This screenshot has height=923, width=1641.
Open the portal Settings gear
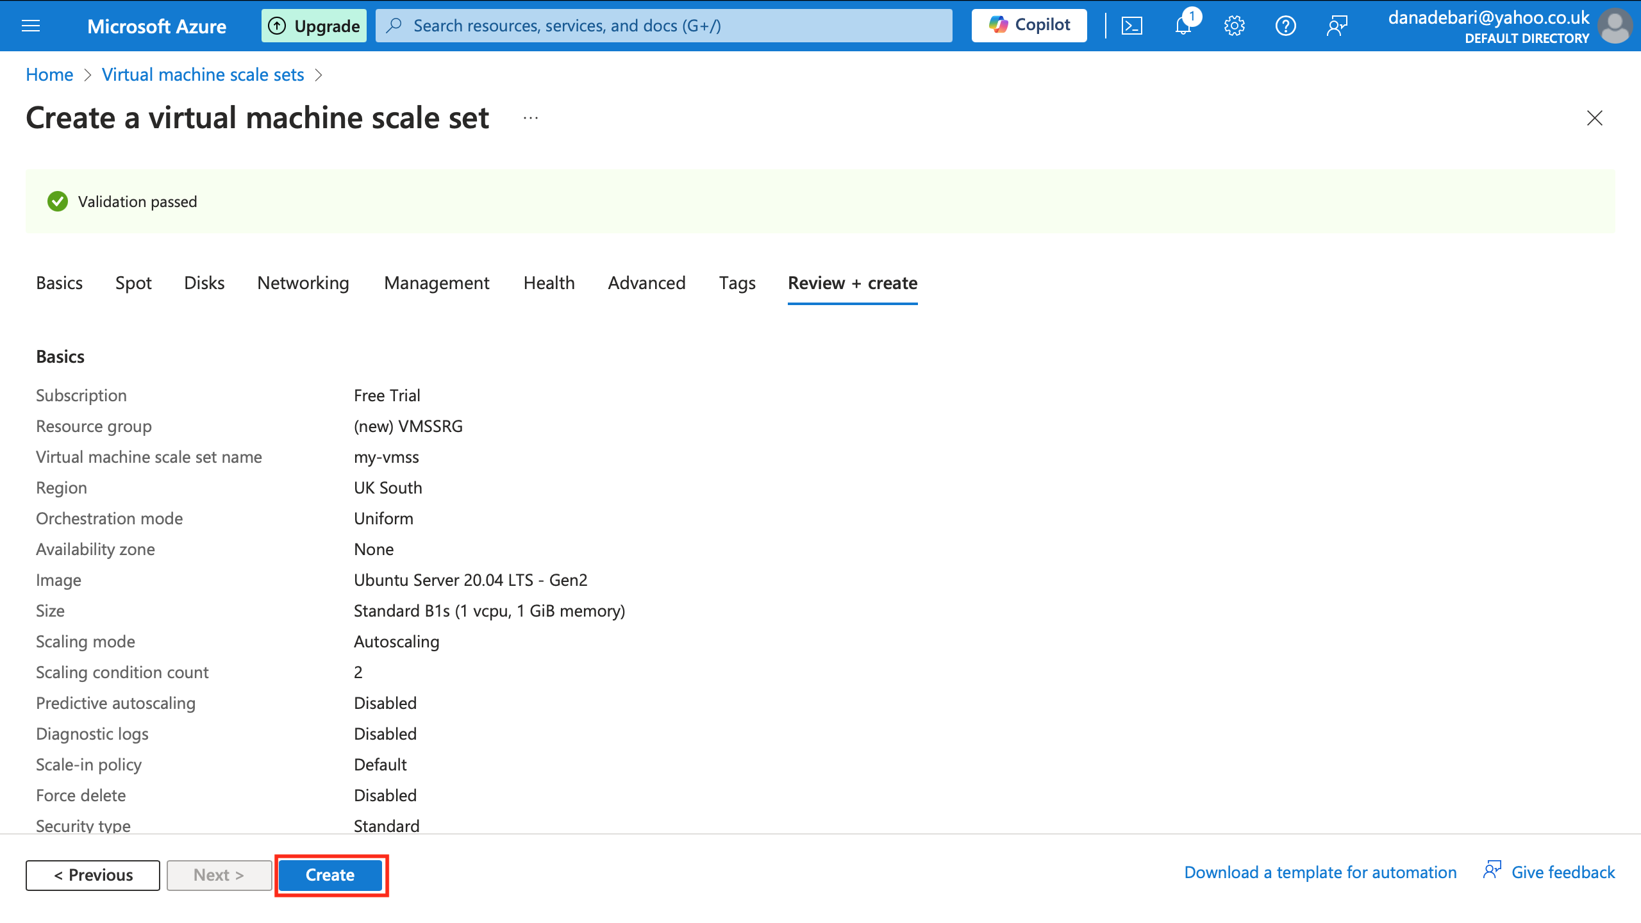pos(1234,26)
